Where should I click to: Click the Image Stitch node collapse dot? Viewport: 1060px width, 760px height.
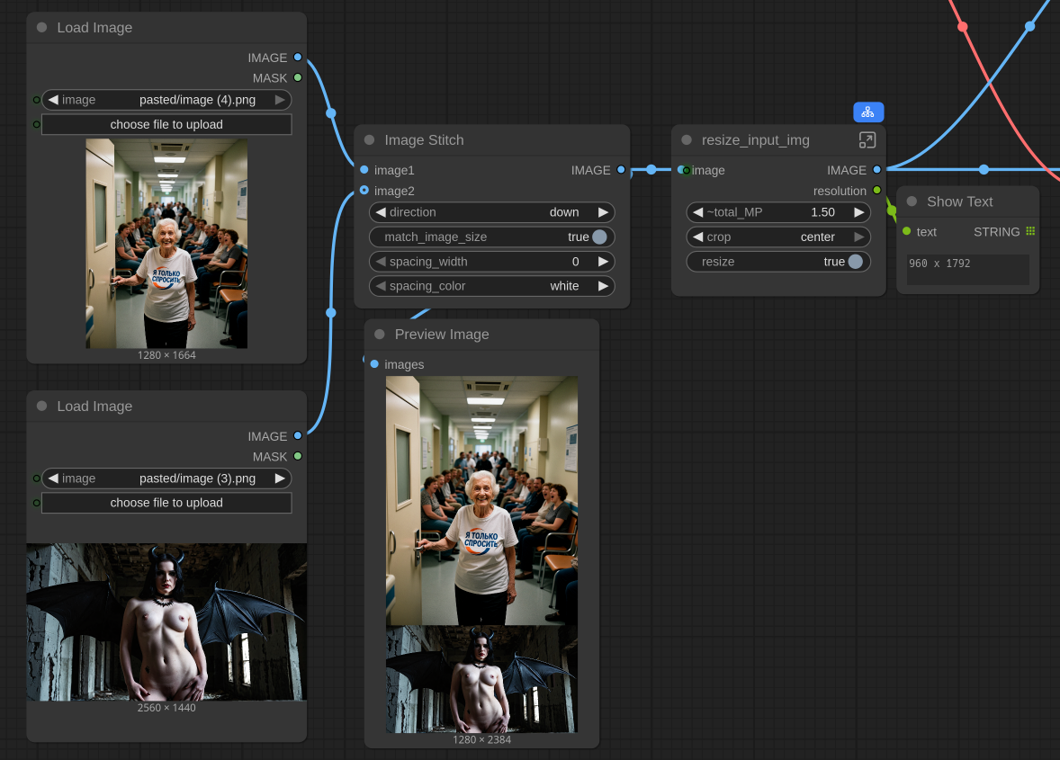369,140
